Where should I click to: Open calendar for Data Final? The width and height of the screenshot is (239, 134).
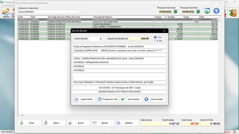click(x=198, y=12)
